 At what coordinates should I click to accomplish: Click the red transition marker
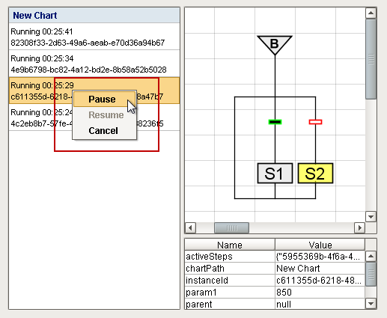tap(315, 122)
